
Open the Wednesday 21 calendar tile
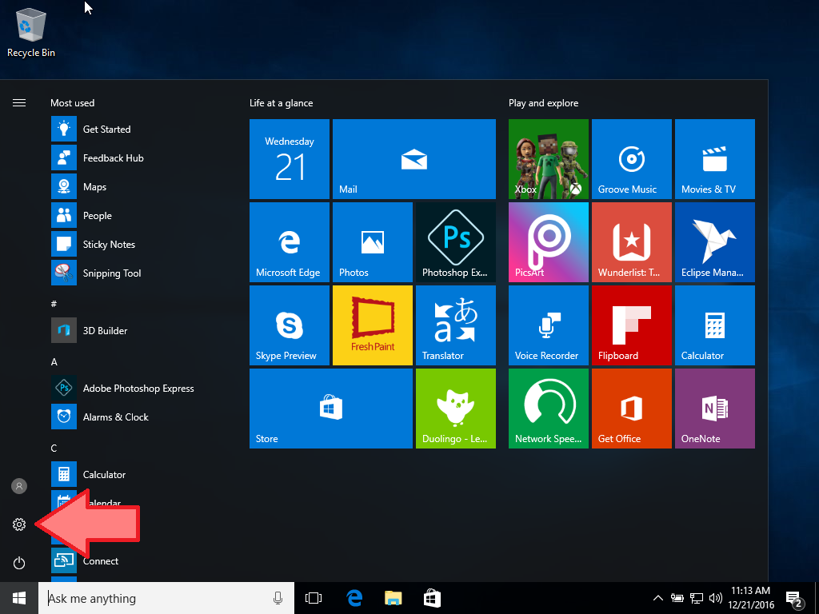click(x=290, y=159)
